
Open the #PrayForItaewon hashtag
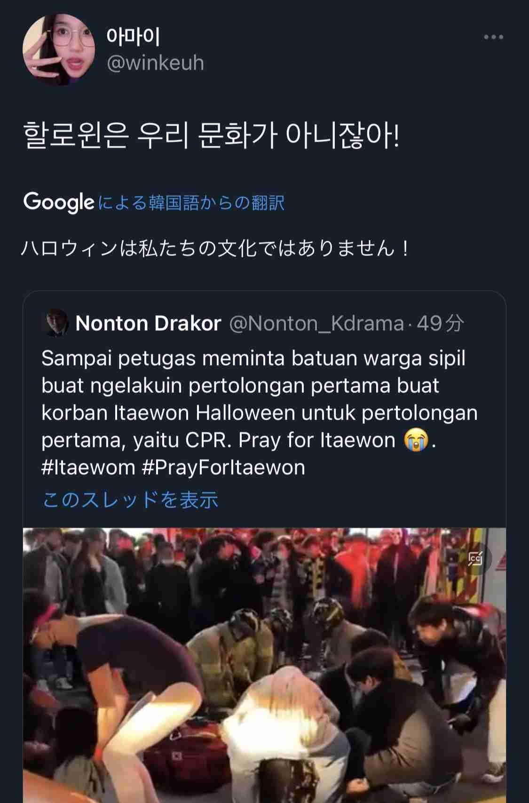[223, 468]
